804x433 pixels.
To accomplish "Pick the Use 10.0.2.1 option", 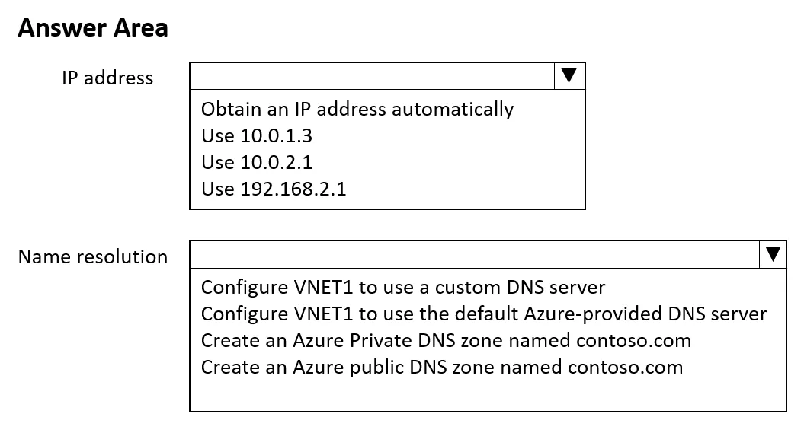I will (x=256, y=162).
